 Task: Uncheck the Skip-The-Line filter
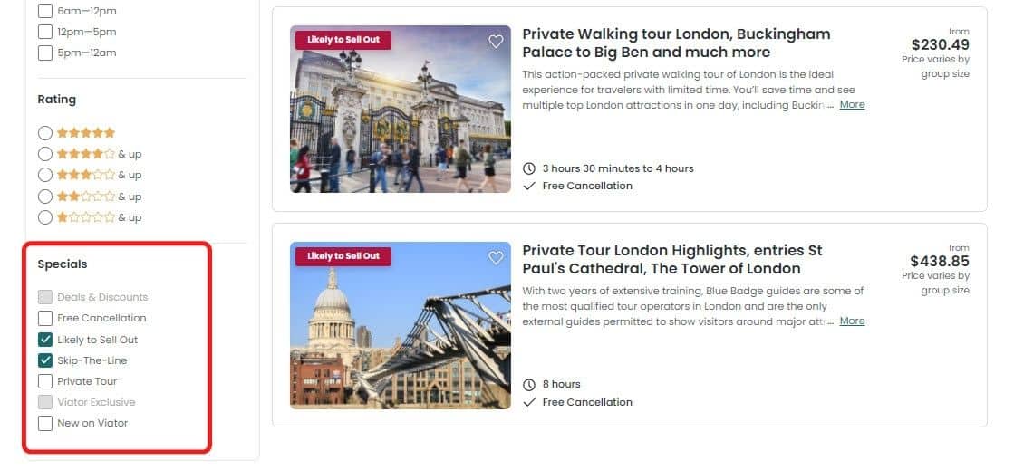[x=45, y=360]
